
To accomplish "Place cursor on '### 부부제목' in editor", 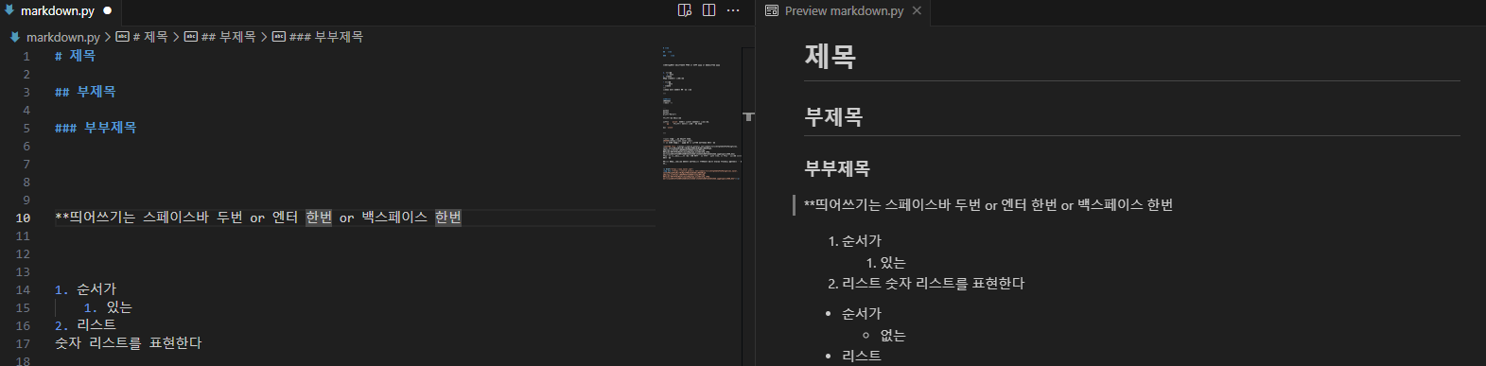I will pyautogui.click(x=96, y=128).
